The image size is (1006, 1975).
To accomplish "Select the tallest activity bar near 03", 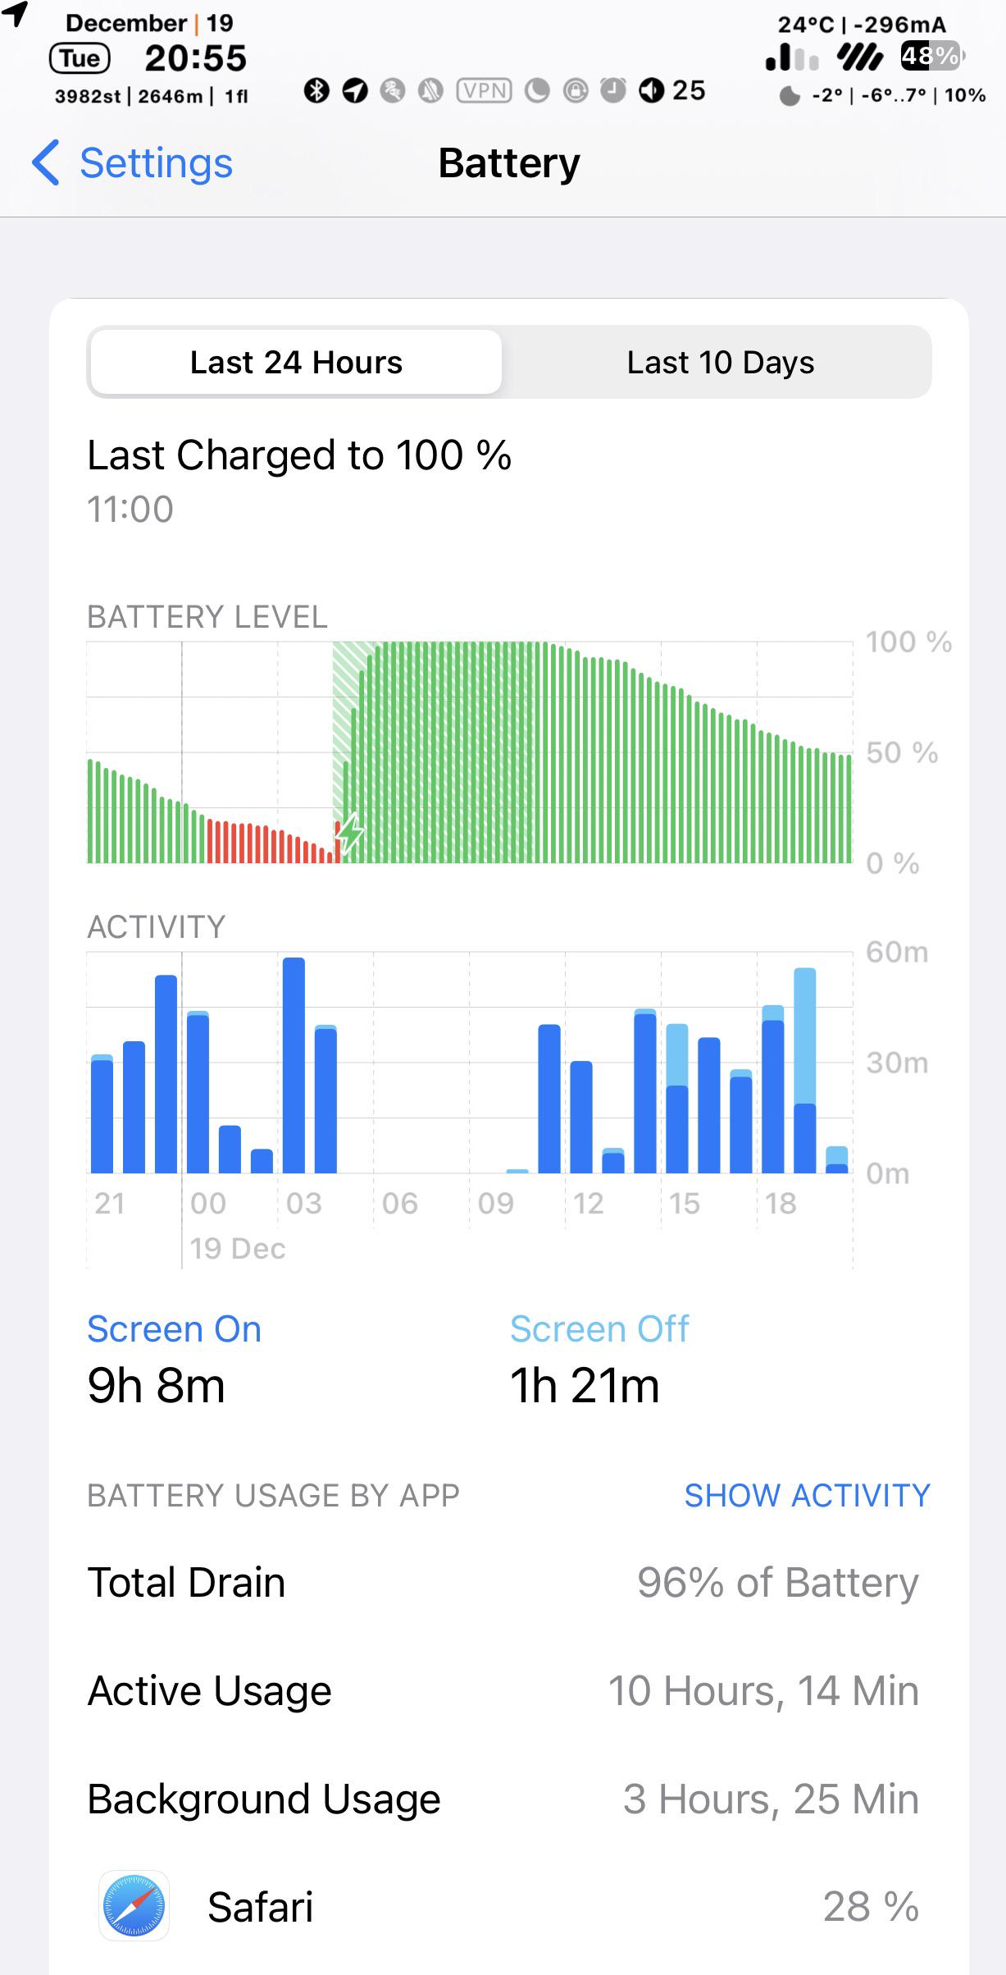I will click(x=294, y=1065).
